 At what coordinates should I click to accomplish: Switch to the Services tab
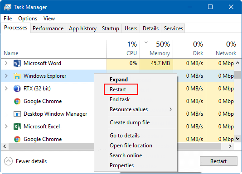173,28
